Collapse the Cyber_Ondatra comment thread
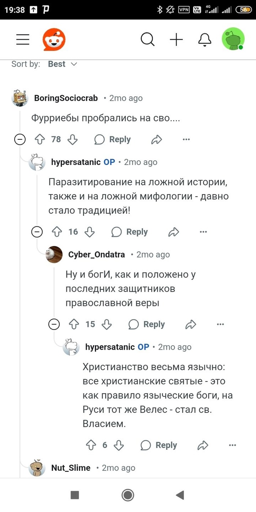The width and height of the screenshot is (256, 512). point(54,324)
